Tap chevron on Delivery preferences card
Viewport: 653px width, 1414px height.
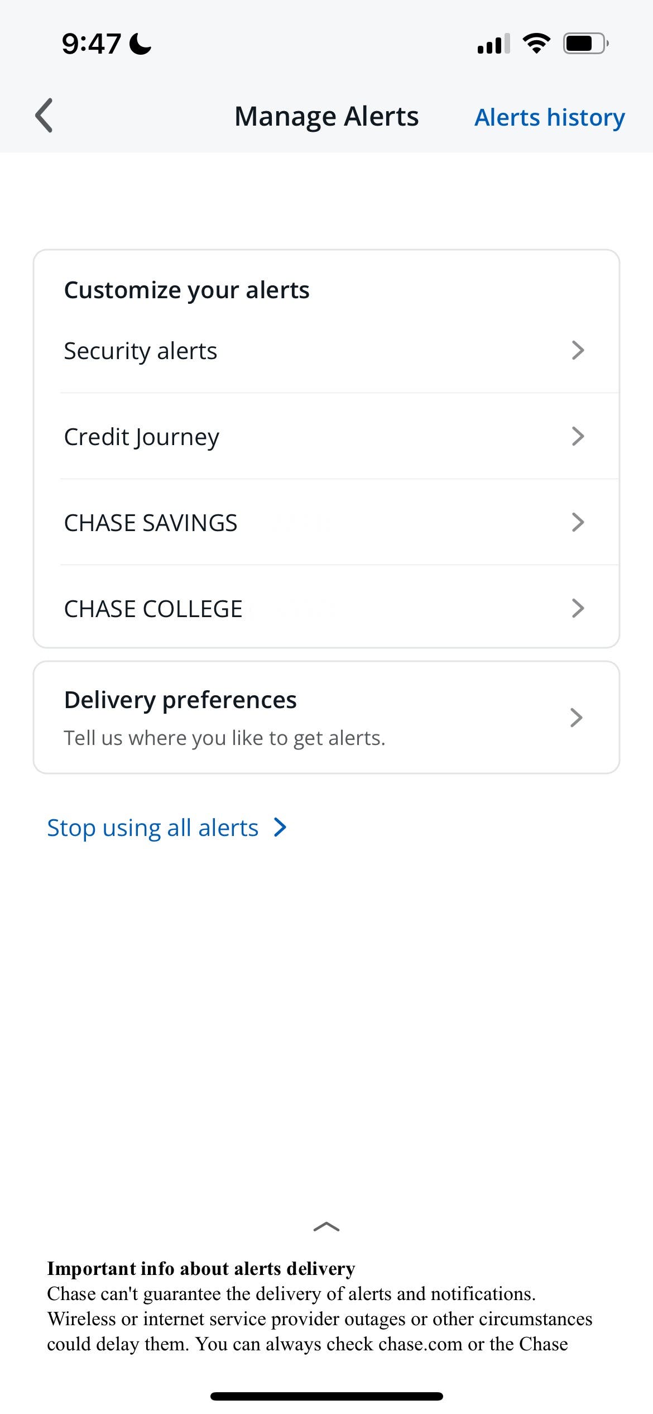[x=577, y=718]
